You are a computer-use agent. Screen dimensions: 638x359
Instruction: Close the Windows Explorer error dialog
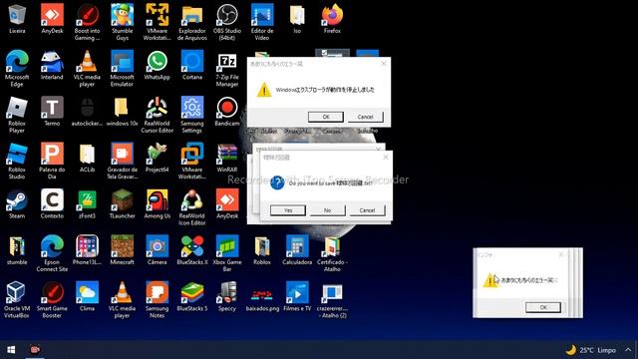tap(383, 64)
